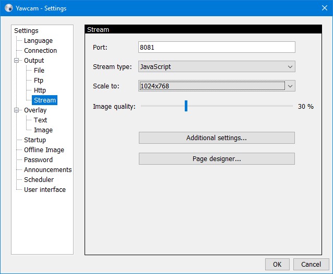
Task: Click the Image quality slider handle
Action: click(186, 106)
